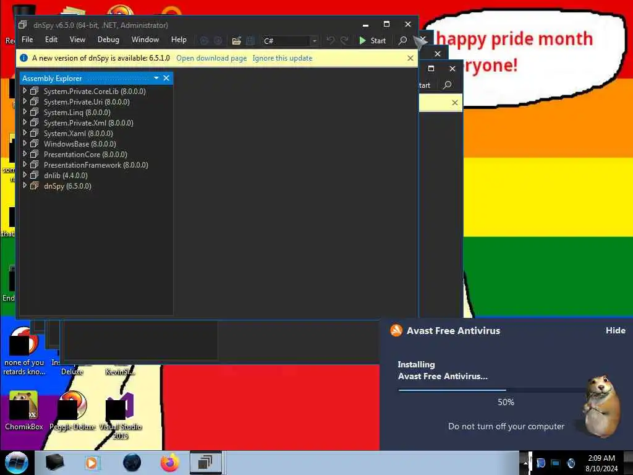Open the Windows Start orb

coord(17,463)
